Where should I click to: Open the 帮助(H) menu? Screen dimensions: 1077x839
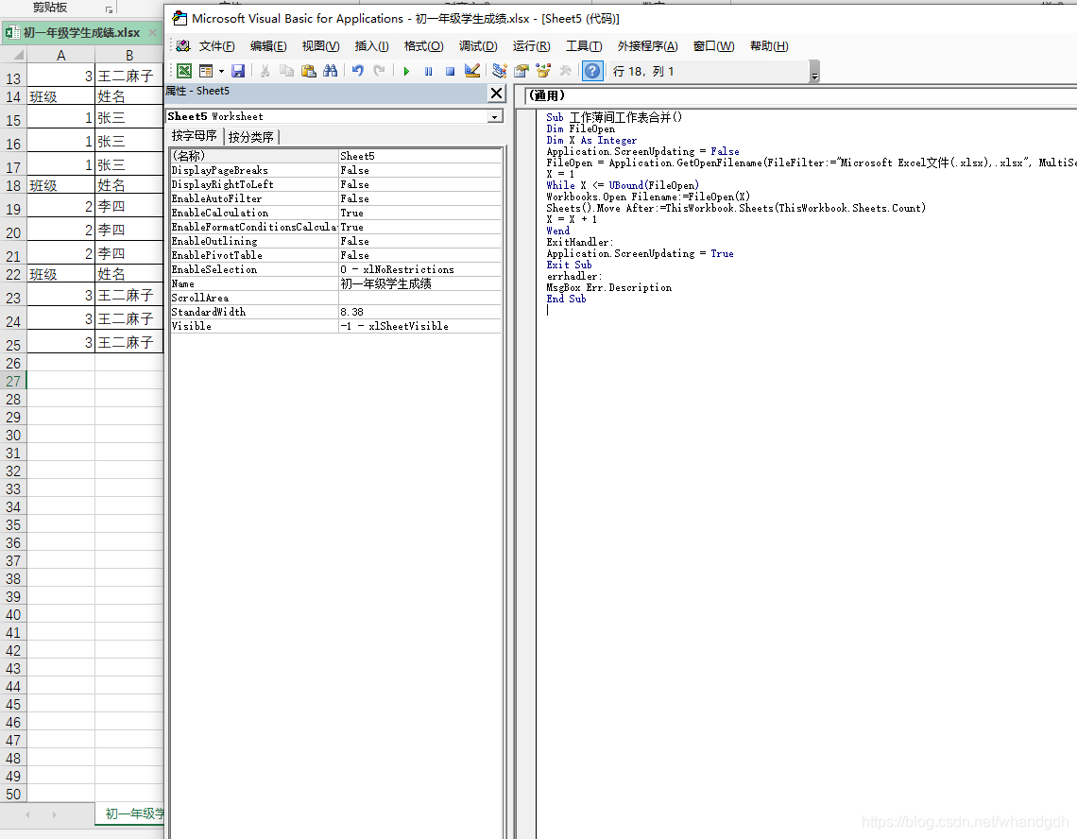(x=769, y=46)
